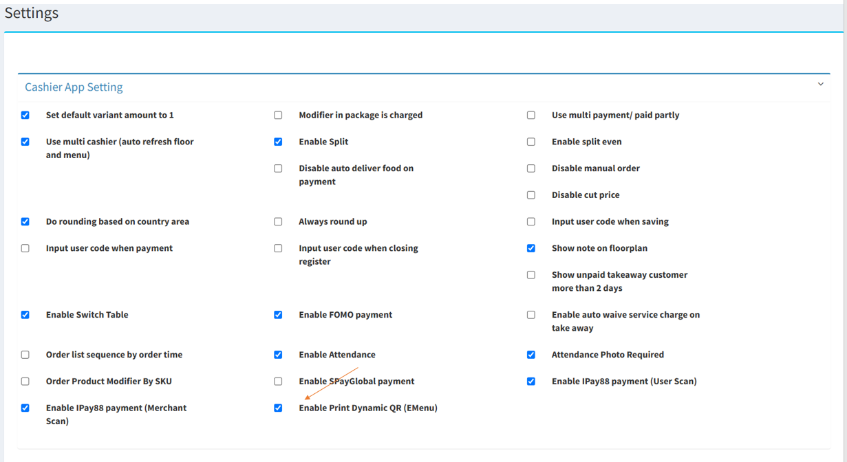The width and height of the screenshot is (847, 462).
Task: Click the Settings page heading
Action: tap(32, 13)
